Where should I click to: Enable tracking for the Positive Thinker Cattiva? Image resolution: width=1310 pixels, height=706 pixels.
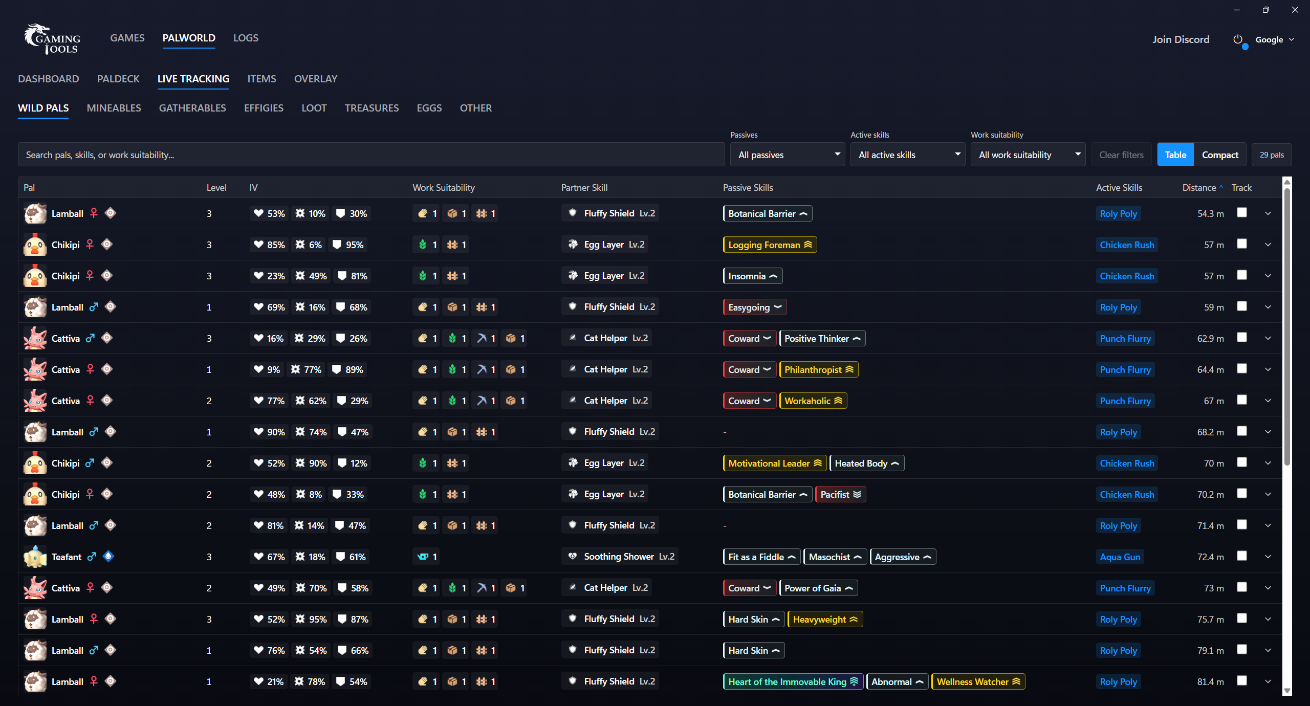tap(1242, 337)
